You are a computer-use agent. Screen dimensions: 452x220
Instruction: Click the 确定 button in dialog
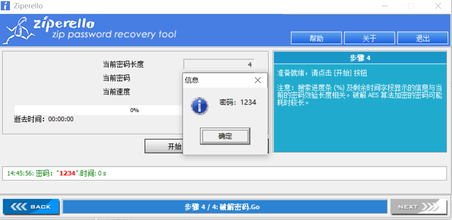tap(225, 136)
